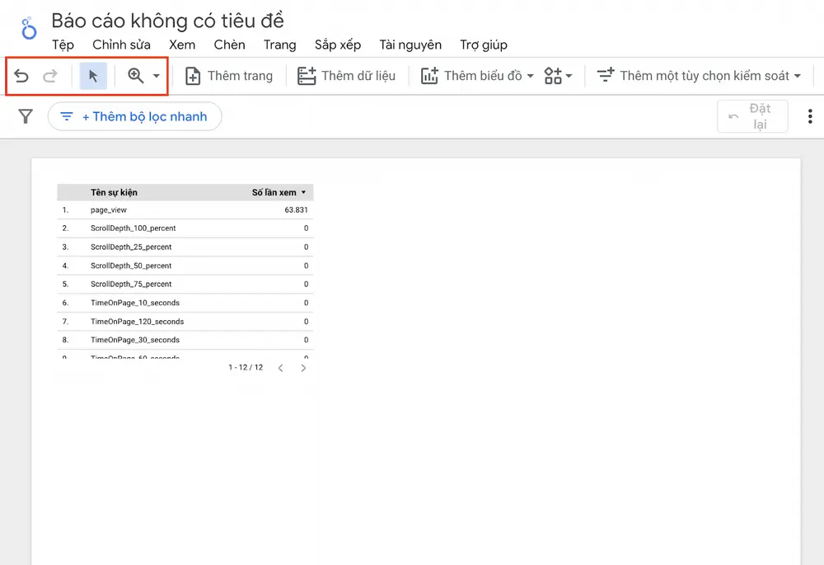Go to the previous table page arrow
Viewport: 824px width, 565px height.
pyautogui.click(x=281, y=368)
